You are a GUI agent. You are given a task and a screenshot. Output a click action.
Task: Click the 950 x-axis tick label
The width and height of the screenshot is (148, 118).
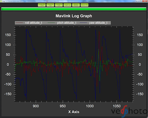pos(63,106)
